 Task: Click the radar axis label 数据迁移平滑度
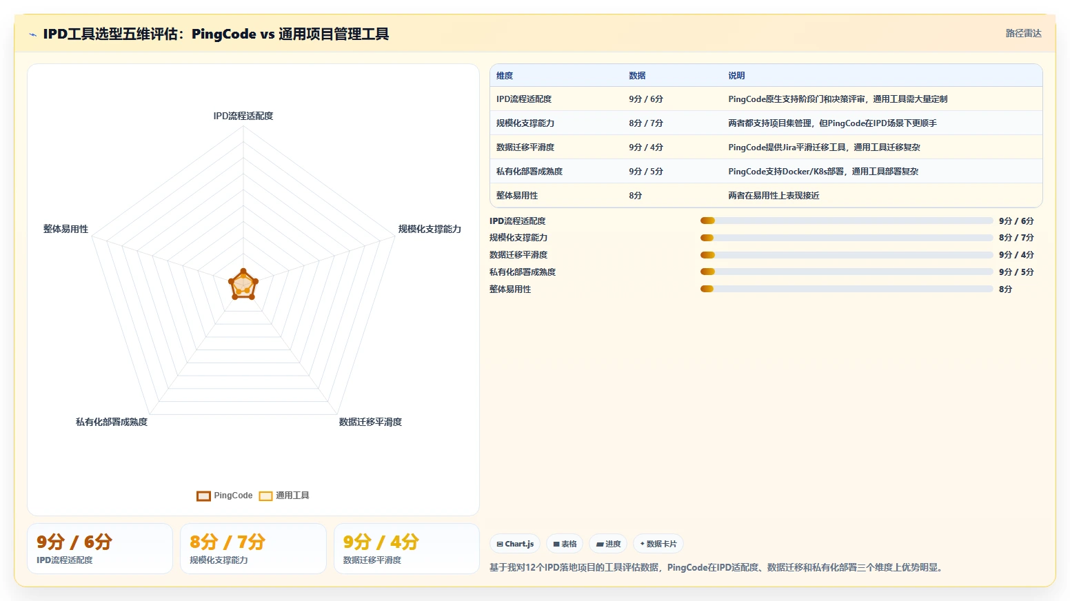click(x=370, y=422)
